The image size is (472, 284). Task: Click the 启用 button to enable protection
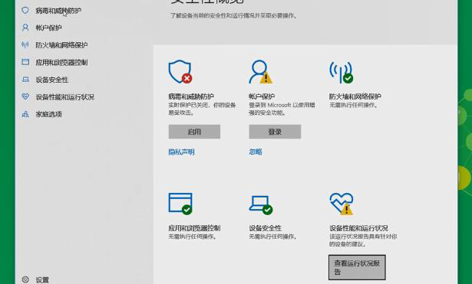point(194,132)
